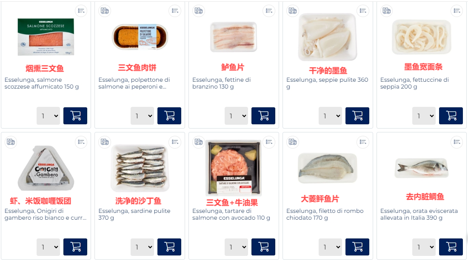Add Onigiri di gambero to shopping list
This screenshot has width=468, height=261.
(x=81, y=142)
